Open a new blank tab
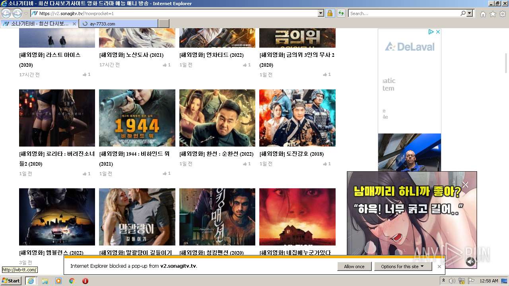This screenshot has width=509, height=286. tap(164, 23)
